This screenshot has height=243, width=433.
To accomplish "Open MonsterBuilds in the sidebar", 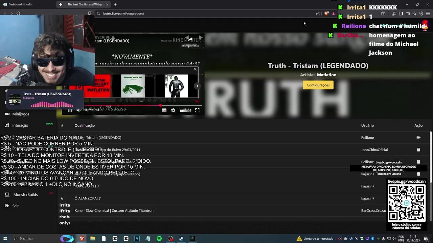I will pos(25,194).
